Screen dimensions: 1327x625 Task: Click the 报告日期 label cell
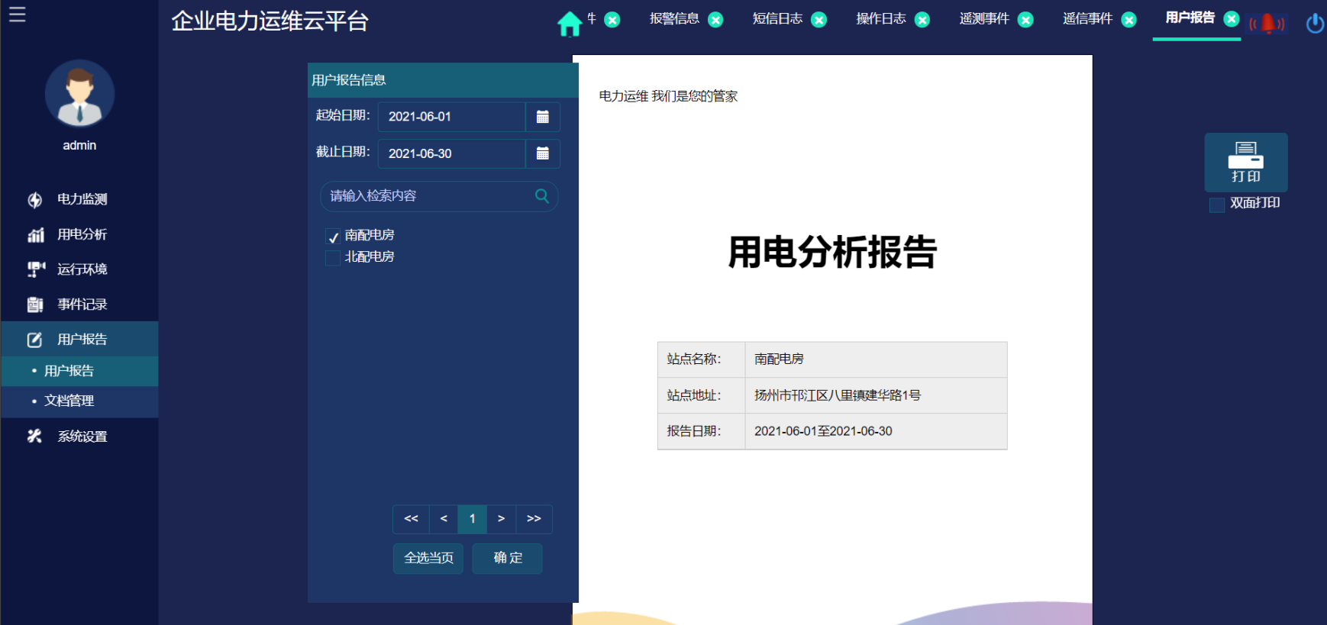point(702,431)
